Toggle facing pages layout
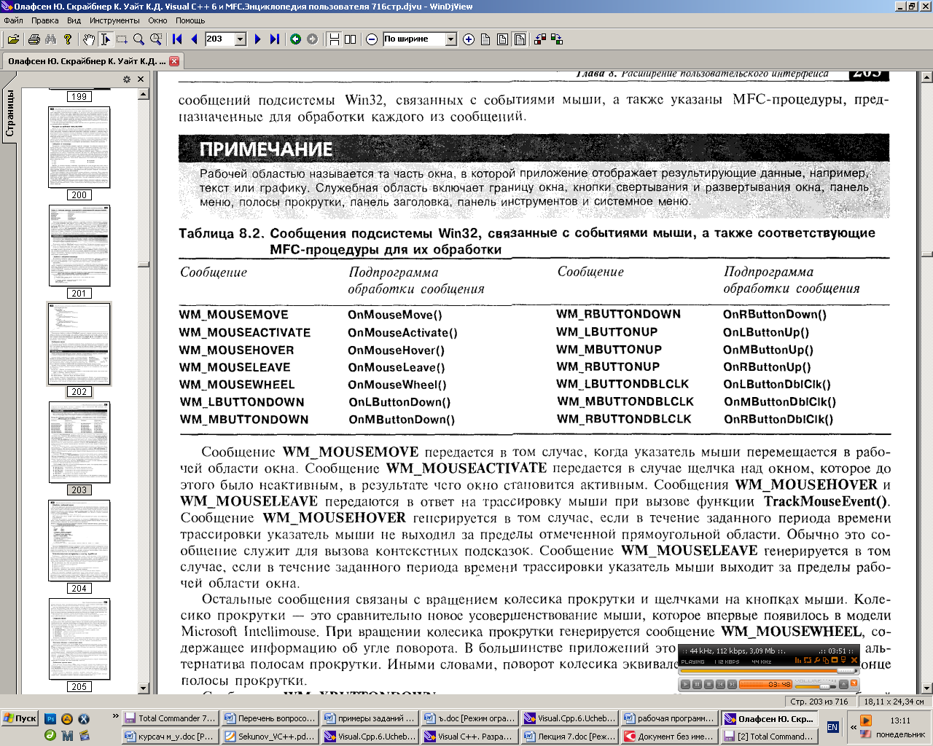 [x=351, y=39]
